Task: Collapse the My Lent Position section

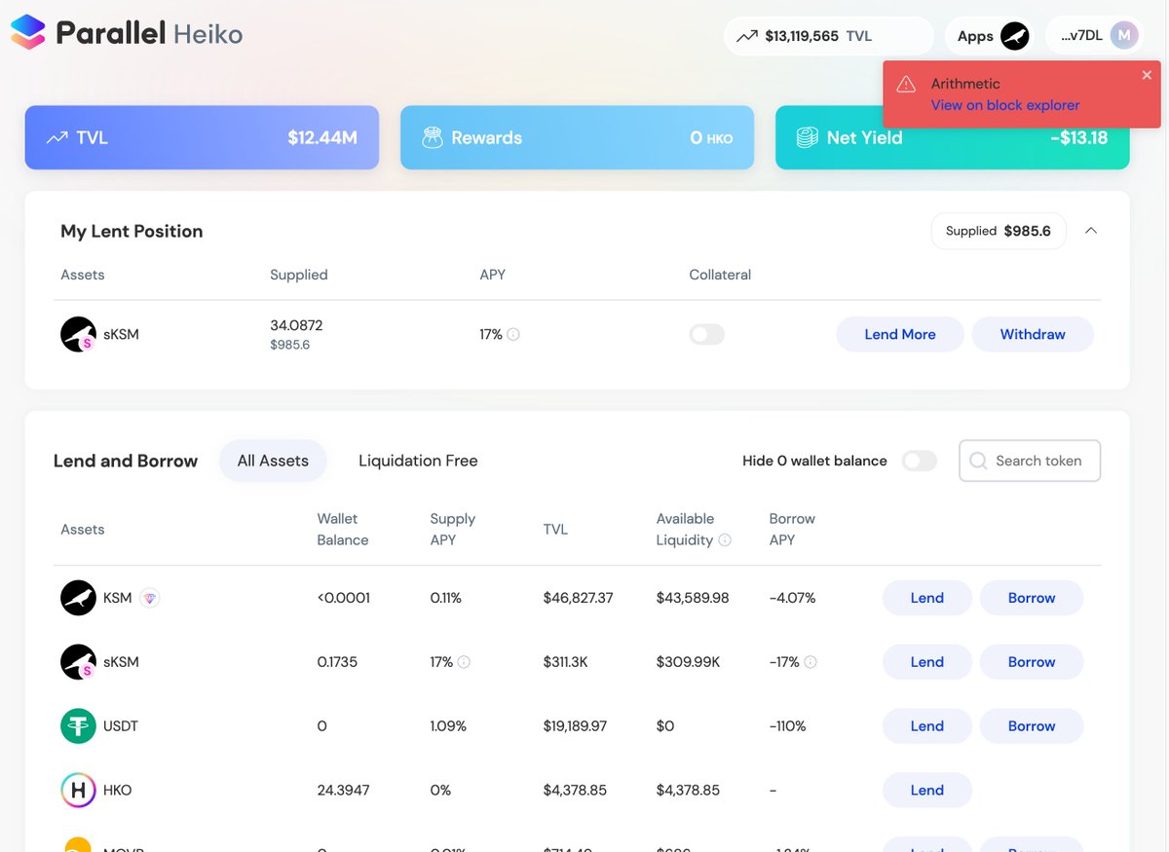Action: (1091, 231)
